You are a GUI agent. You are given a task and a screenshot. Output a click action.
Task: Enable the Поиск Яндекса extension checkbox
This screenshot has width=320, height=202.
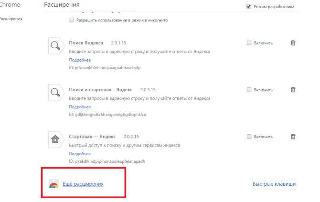point(249,43)
